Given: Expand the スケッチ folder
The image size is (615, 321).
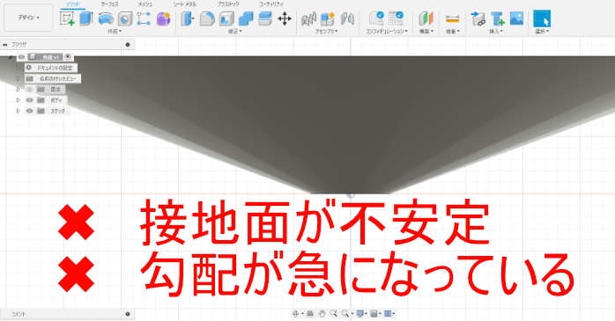Looking at the screenshot, I should pos(18,111).
